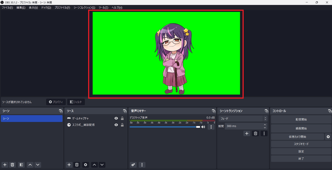Click 終了 to exit OBS
The width and height of the screenshot is (332, 170).
[x=301, y=159]
